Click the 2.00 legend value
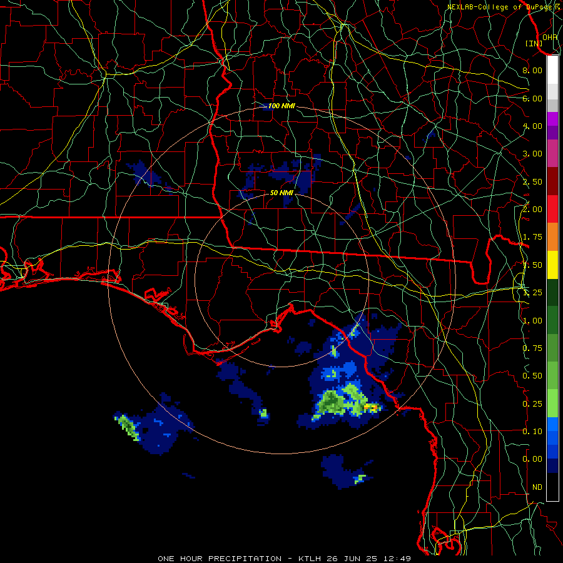Viewport: 563px width, 563px height. [532, 210]
